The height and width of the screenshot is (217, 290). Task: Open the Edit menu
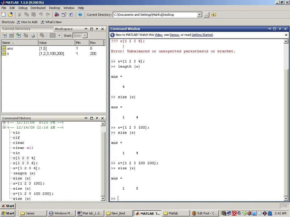[12, 8]
